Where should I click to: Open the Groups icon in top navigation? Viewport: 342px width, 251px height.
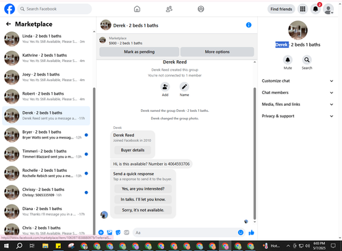pos(201,9)
